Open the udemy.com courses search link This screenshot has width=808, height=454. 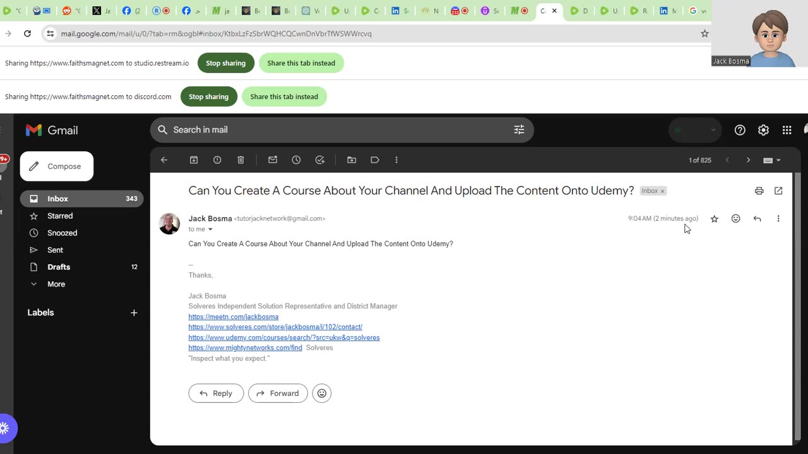click(x=284, y=337)
